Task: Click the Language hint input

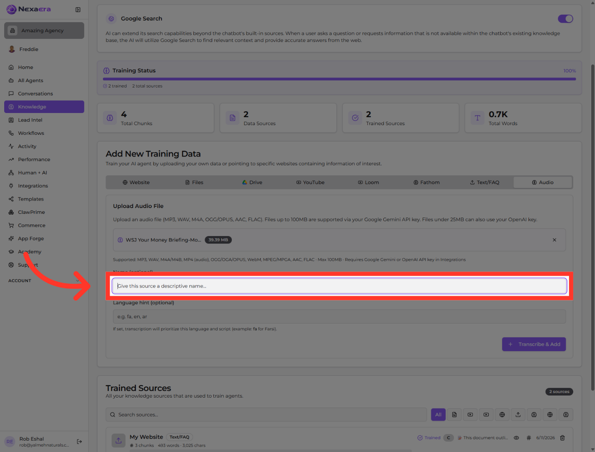Action: (x=339, y=317)
